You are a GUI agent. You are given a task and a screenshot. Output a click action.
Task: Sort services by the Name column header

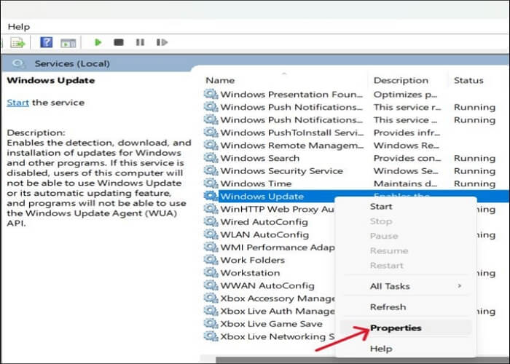[220, 80]
